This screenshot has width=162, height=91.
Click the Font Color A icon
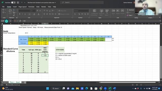(x=38, y=14)
